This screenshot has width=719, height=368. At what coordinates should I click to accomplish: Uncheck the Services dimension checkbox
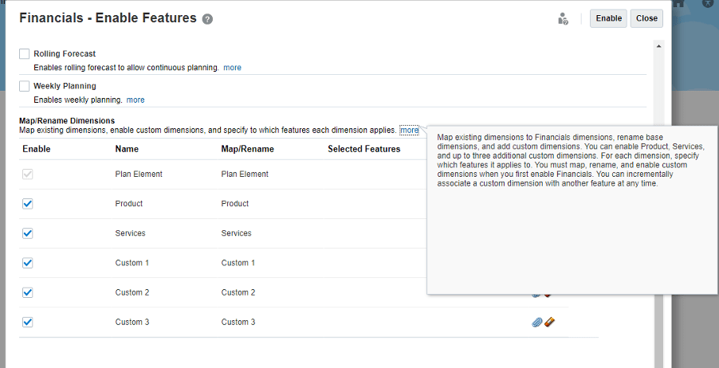click(28, 233)
